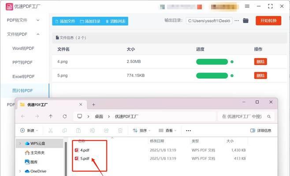The image size is (290, 176).
Task: Select the 5.pdf file
Action: tap(82, 158)
